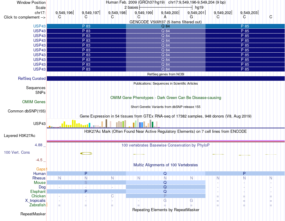Click the P codon in the Chicken alignment row
Viewport: 285px width, 221px height.
pyautogui.click(x=165, y=196)
